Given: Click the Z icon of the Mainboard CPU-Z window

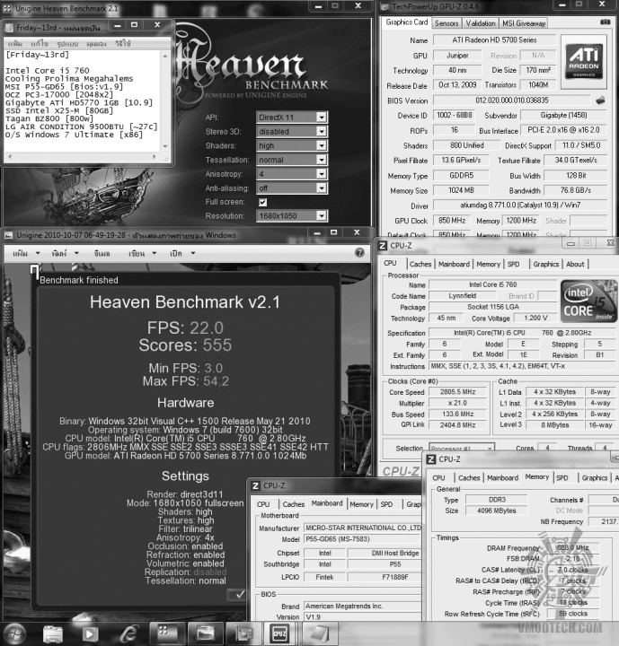Looking at the screenshot, I should coord(255,485).
